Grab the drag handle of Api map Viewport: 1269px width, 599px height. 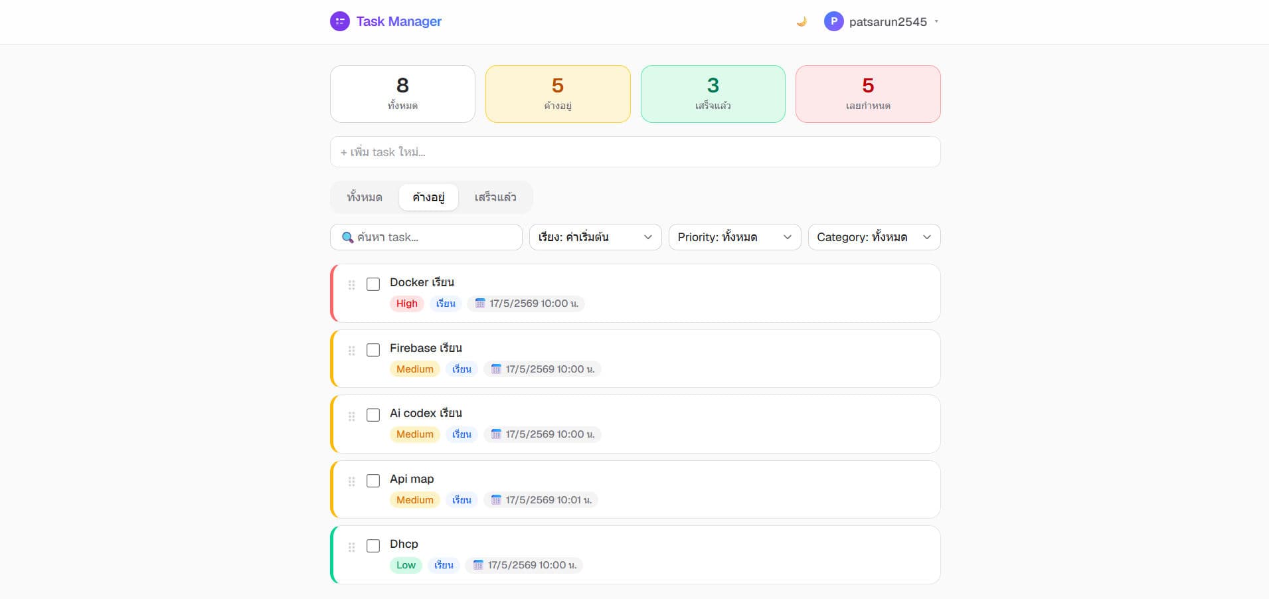351,481
